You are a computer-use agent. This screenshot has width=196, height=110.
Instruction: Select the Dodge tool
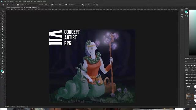tap(2, 48)
